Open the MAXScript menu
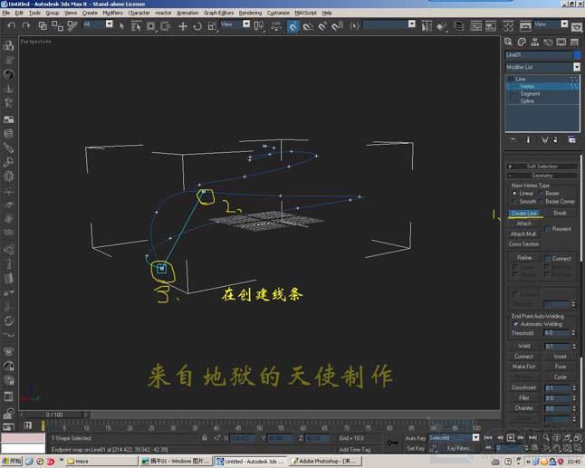The width and height of the screenshot is (585, 468). (305, 13)
